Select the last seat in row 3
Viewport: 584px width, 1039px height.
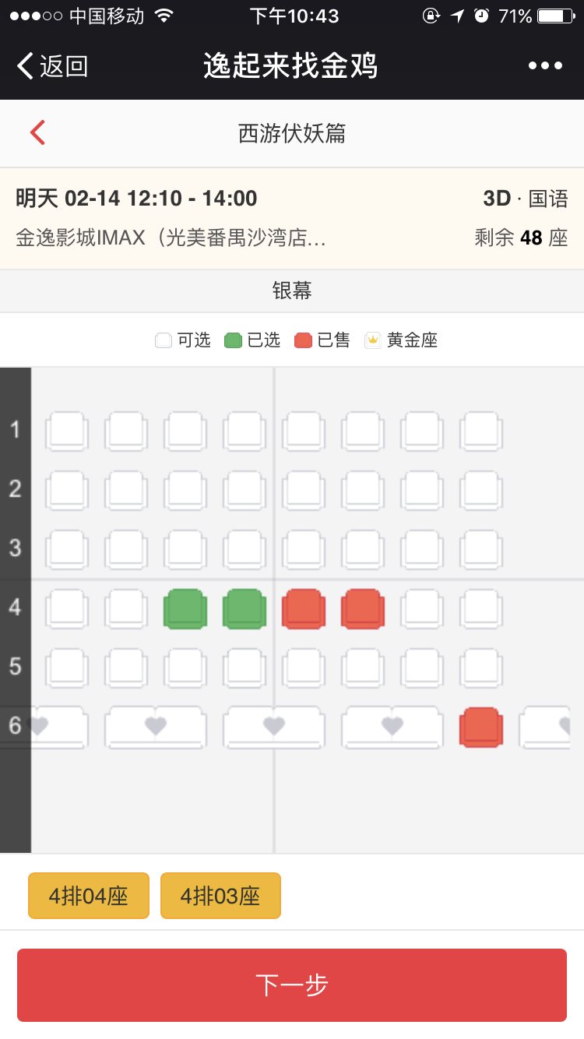tap(481, 549)
